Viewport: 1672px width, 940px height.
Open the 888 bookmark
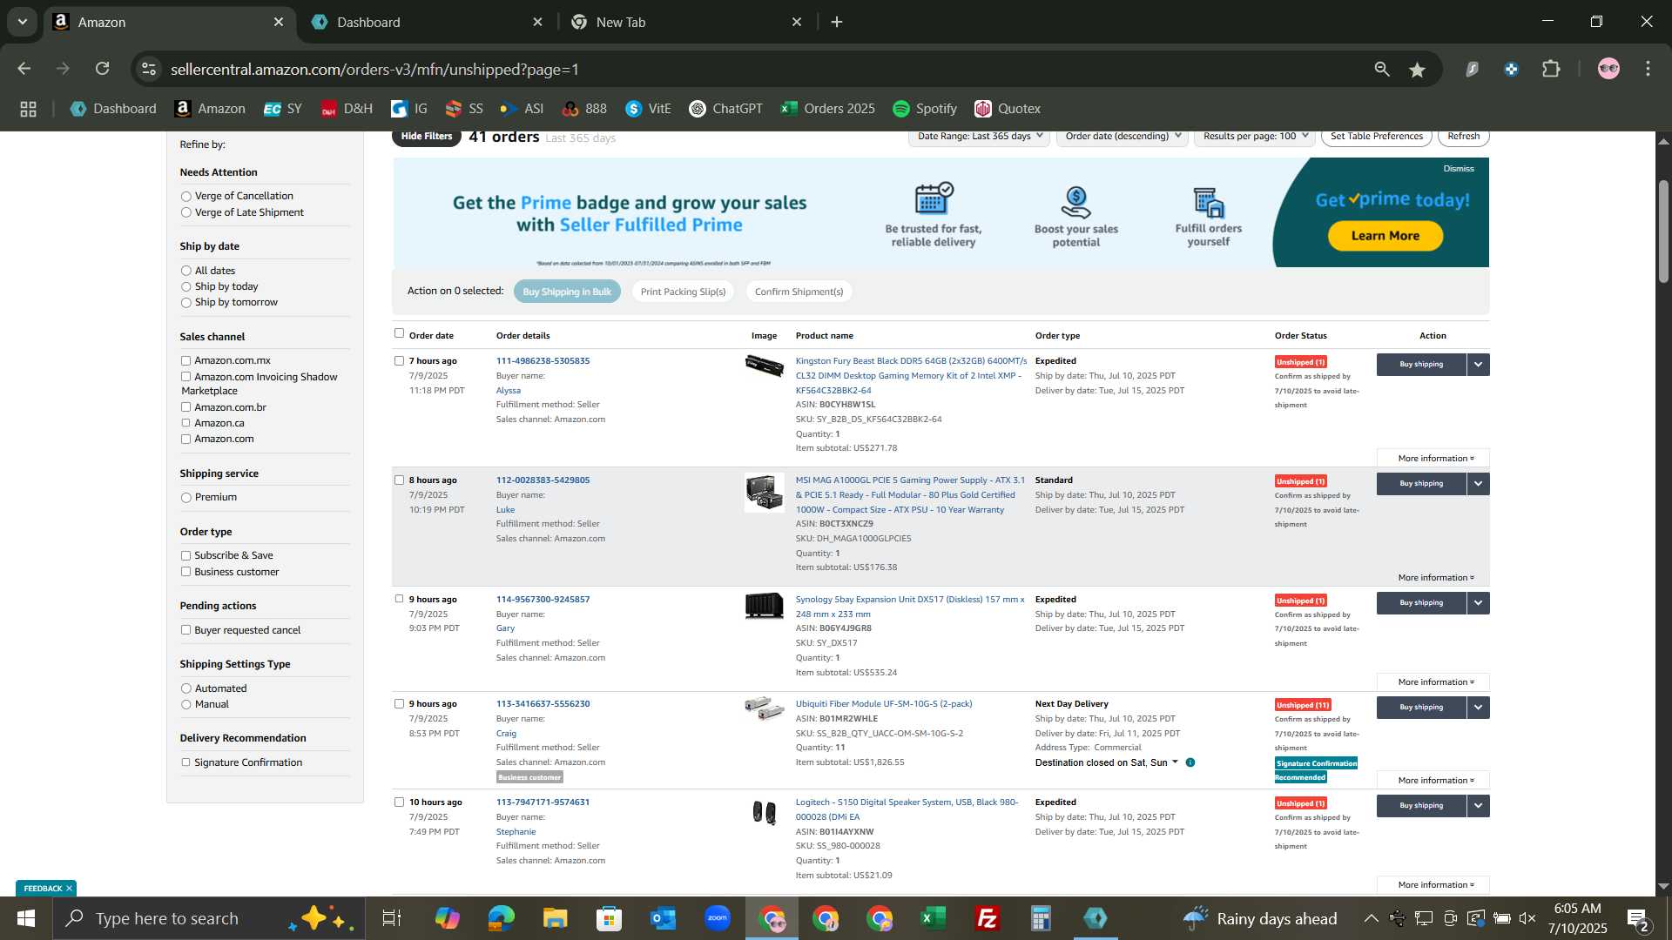pos(584,109)
